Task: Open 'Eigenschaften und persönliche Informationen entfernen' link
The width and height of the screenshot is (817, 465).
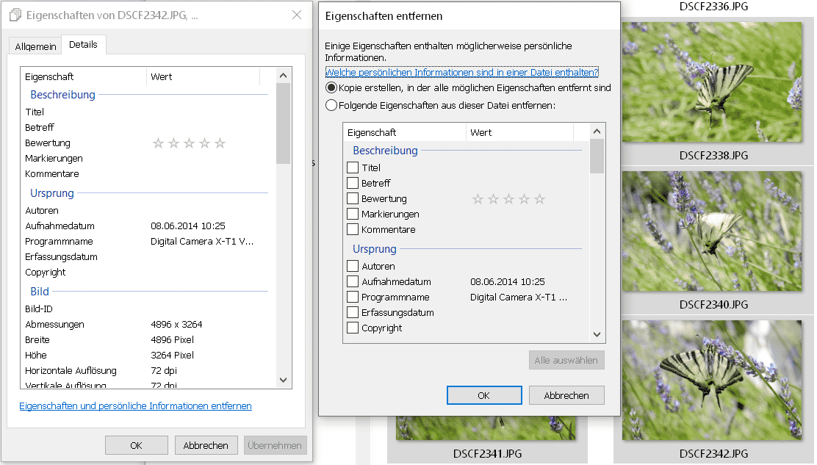Action: [135, 406]
